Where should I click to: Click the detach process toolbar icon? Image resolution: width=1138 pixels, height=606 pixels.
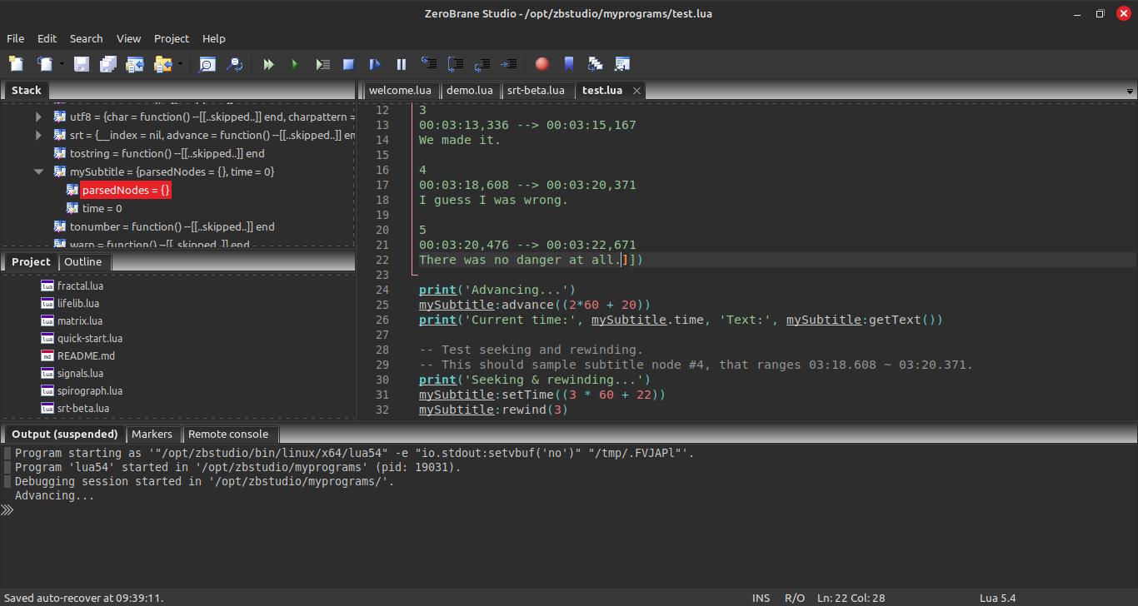375,63
